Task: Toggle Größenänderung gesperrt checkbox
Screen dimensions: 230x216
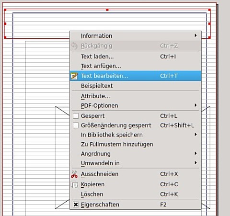Action: 76,125
